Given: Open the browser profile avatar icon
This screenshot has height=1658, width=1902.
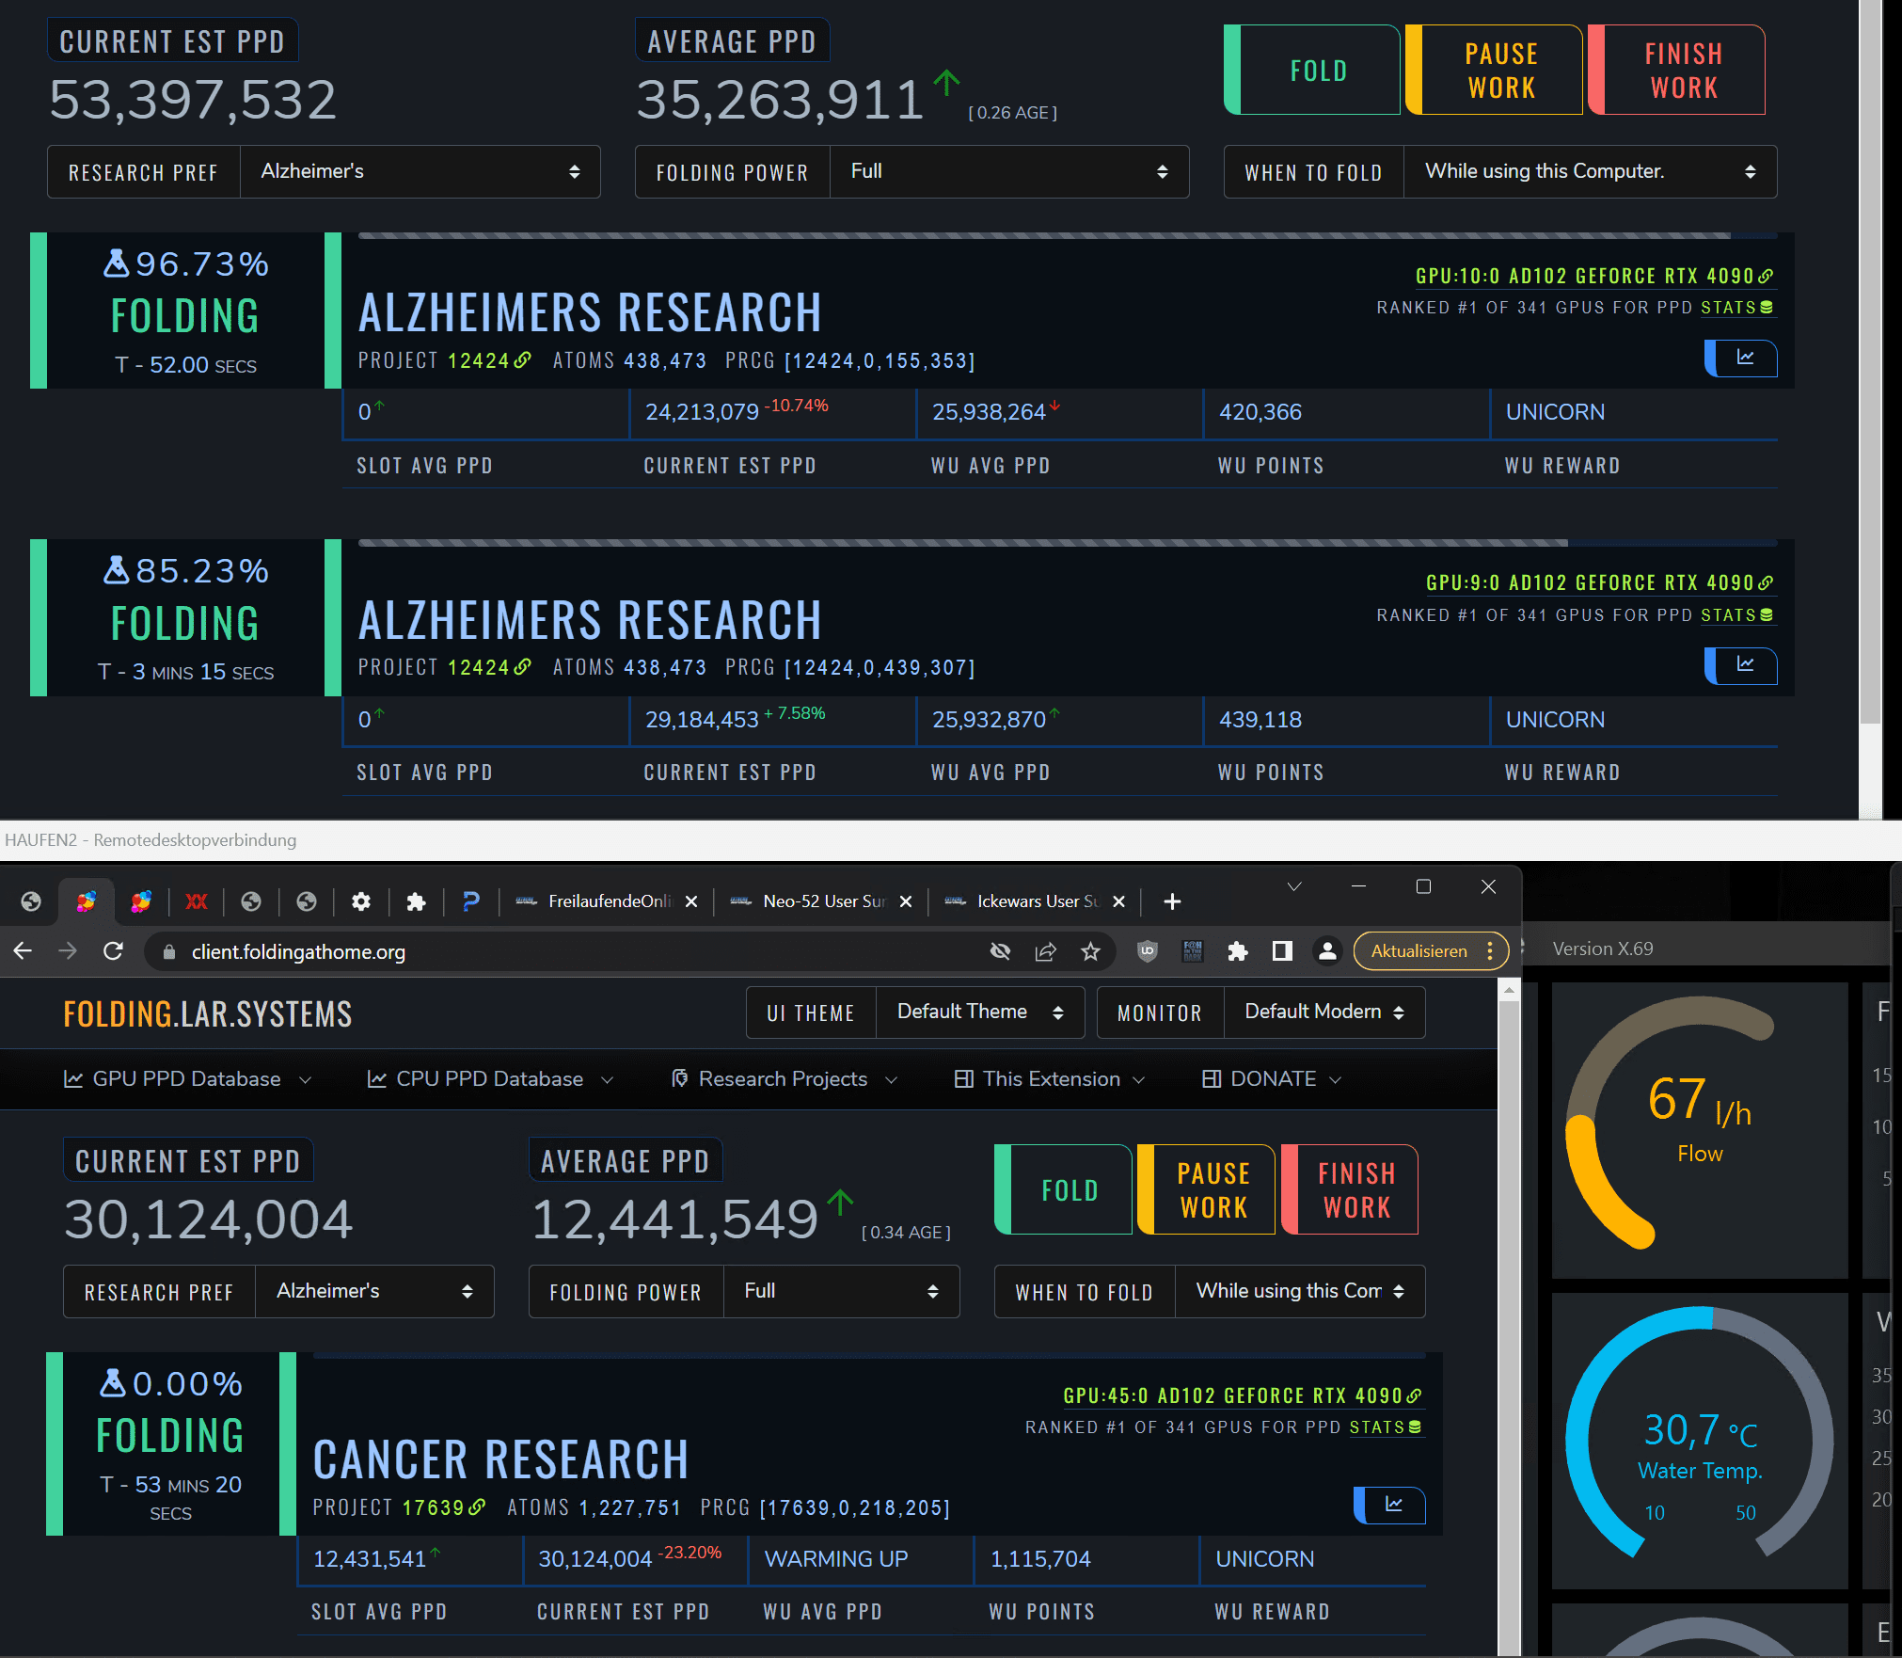Looking at the screenshot, I should tap(1327, 951).
